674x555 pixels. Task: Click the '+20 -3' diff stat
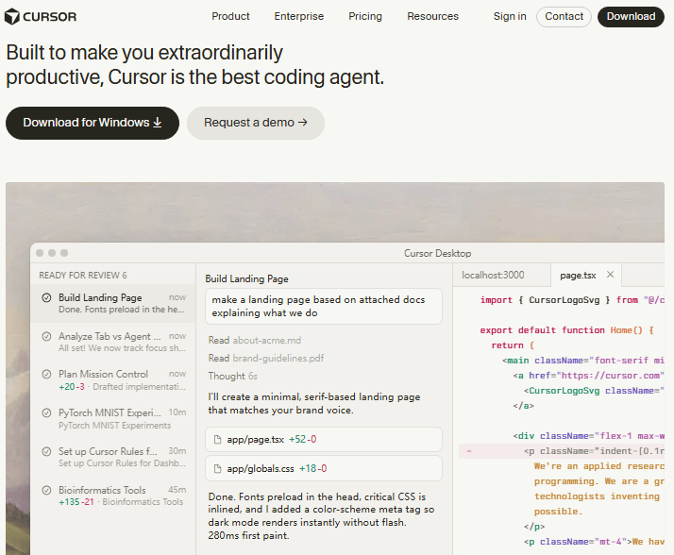[x=72, y=386]
